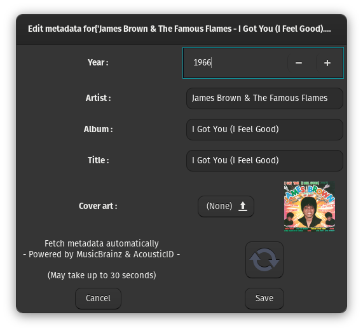Save the edited metadata
363x331 pixels.
pyautogui.click(x=264, y=299)
